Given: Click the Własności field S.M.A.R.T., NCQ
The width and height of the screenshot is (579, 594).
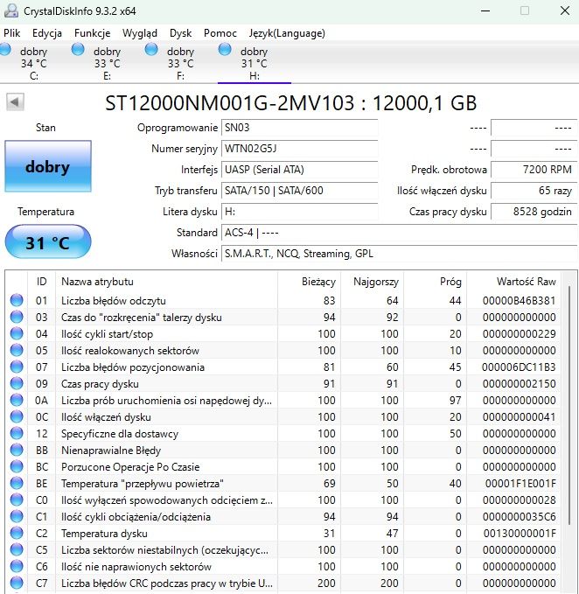Looking at the screenshot, I should click(399, 254).
